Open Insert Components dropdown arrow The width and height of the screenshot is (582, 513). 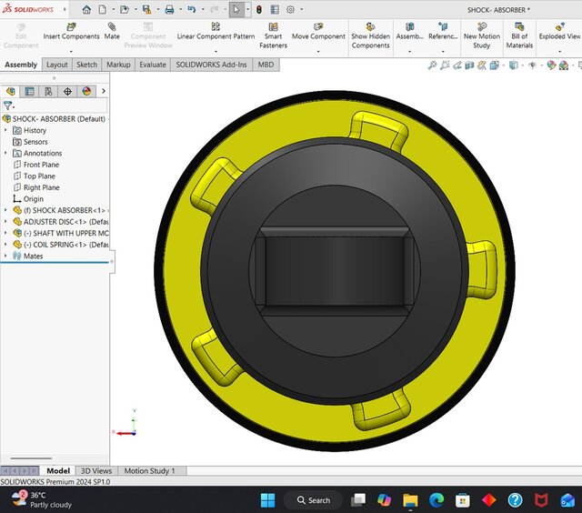coord(71,52)
